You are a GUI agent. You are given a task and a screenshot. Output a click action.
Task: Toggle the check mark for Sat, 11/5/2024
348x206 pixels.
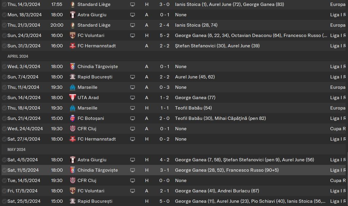[4, 170]
